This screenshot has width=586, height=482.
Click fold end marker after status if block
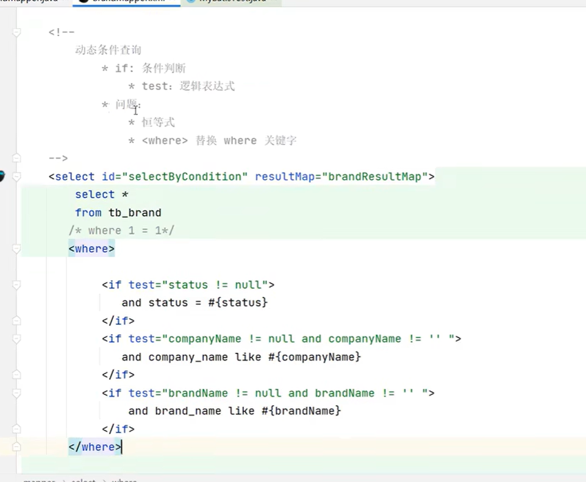pos(16,321)
